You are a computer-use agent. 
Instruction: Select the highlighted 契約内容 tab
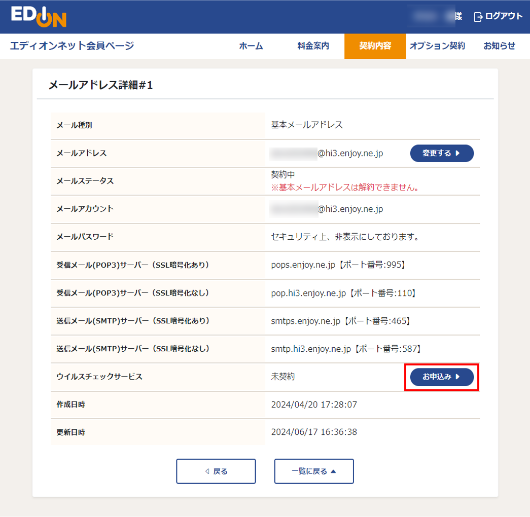pyautogui.click(x=375, y=46)
